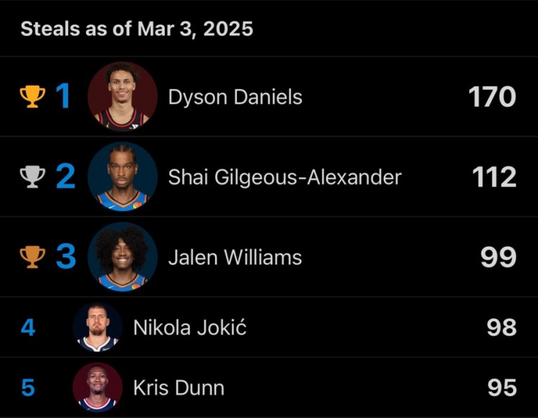
Task: Tap Kris Dunn's player headshot
Action: (98, 387)
